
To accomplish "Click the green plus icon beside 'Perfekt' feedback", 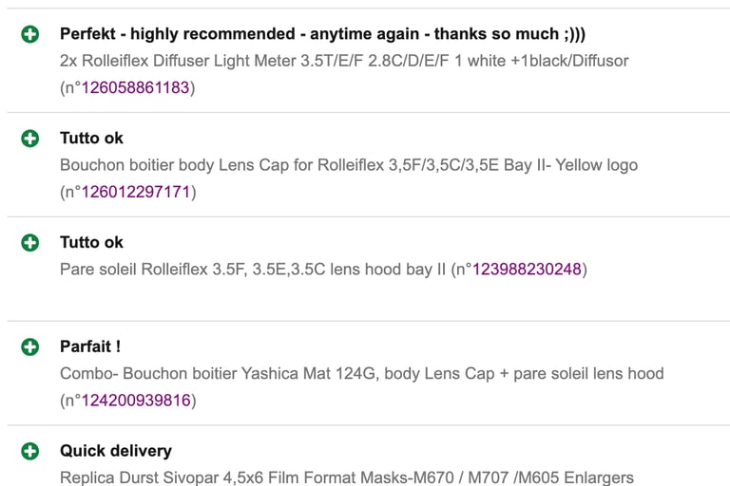I will tap(30, 34).
